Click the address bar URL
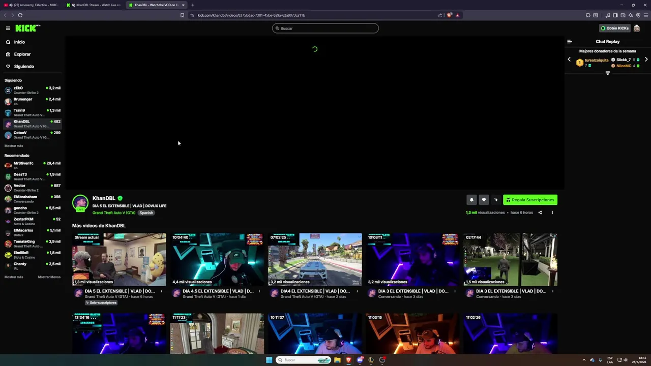 [x=251, y=15]
